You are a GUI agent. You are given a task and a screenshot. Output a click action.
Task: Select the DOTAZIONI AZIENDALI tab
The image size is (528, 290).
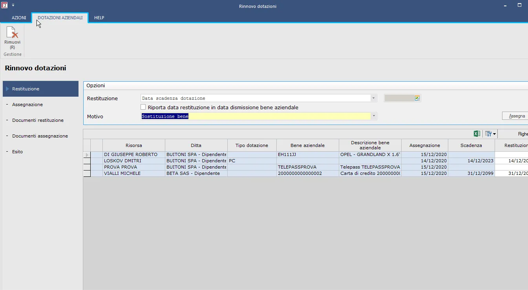60,18
